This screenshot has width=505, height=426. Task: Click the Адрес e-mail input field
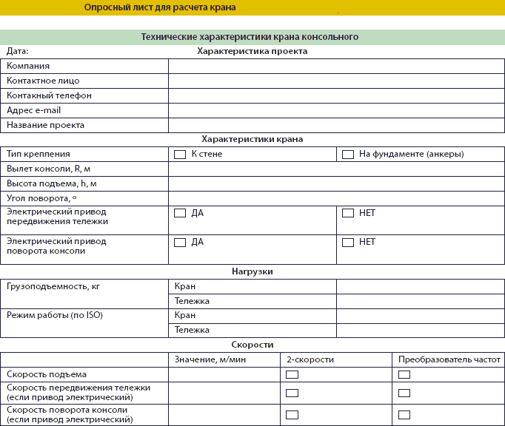[336, 111]
